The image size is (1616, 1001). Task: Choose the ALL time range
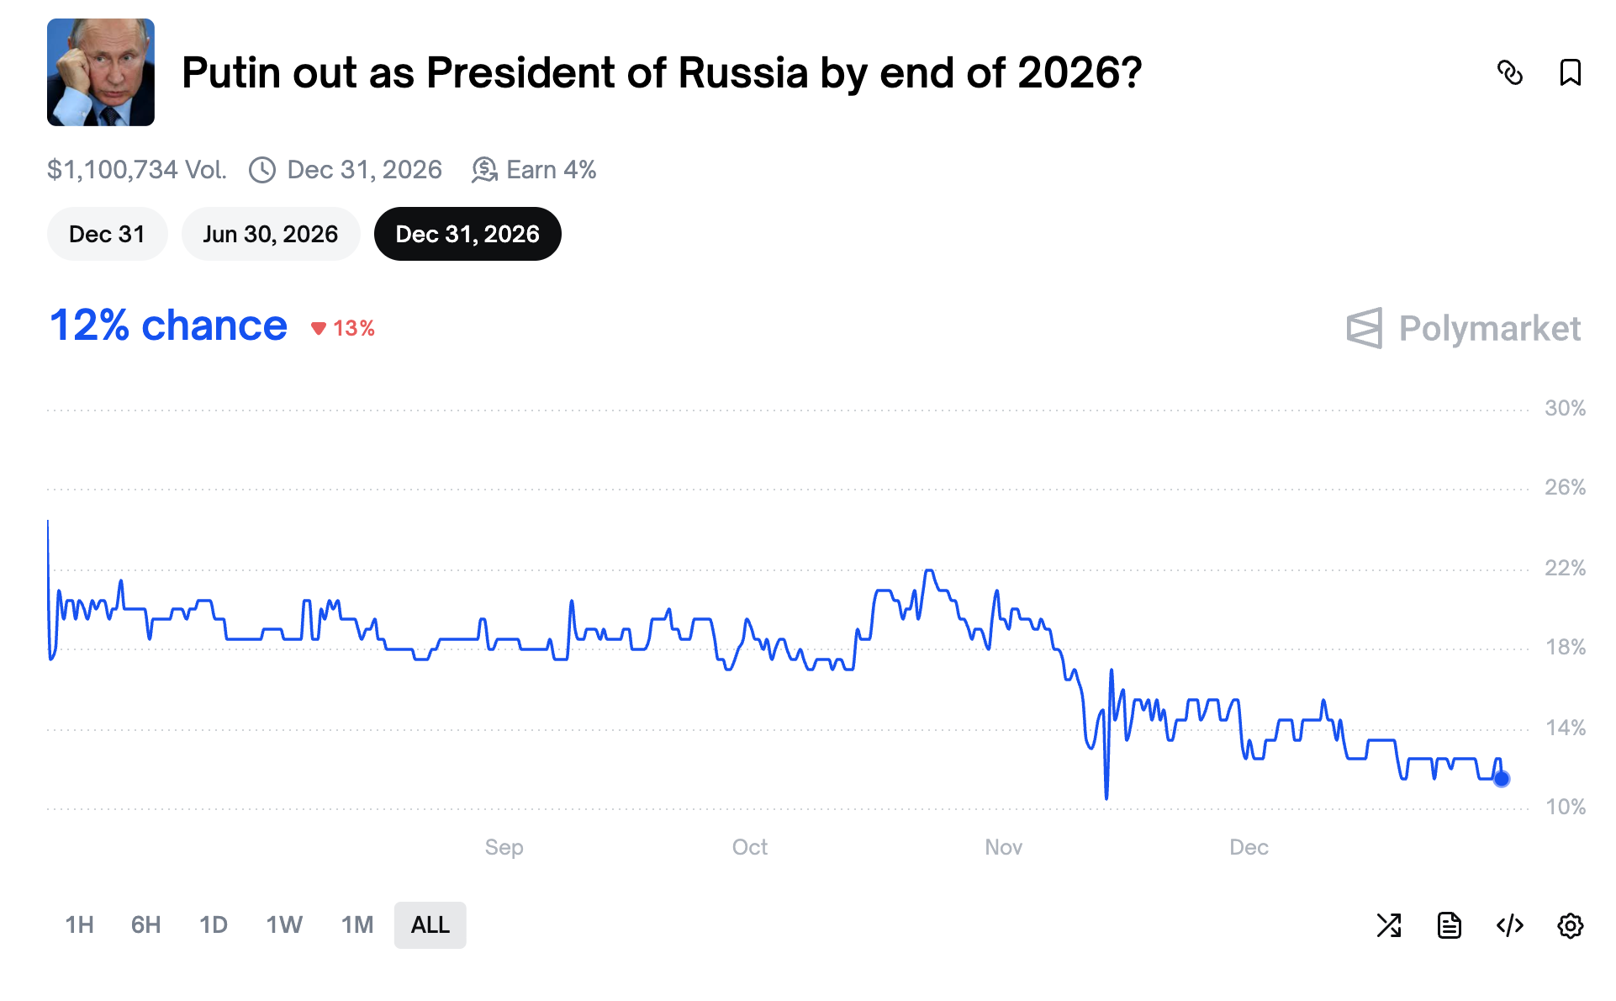coord(430,925)
